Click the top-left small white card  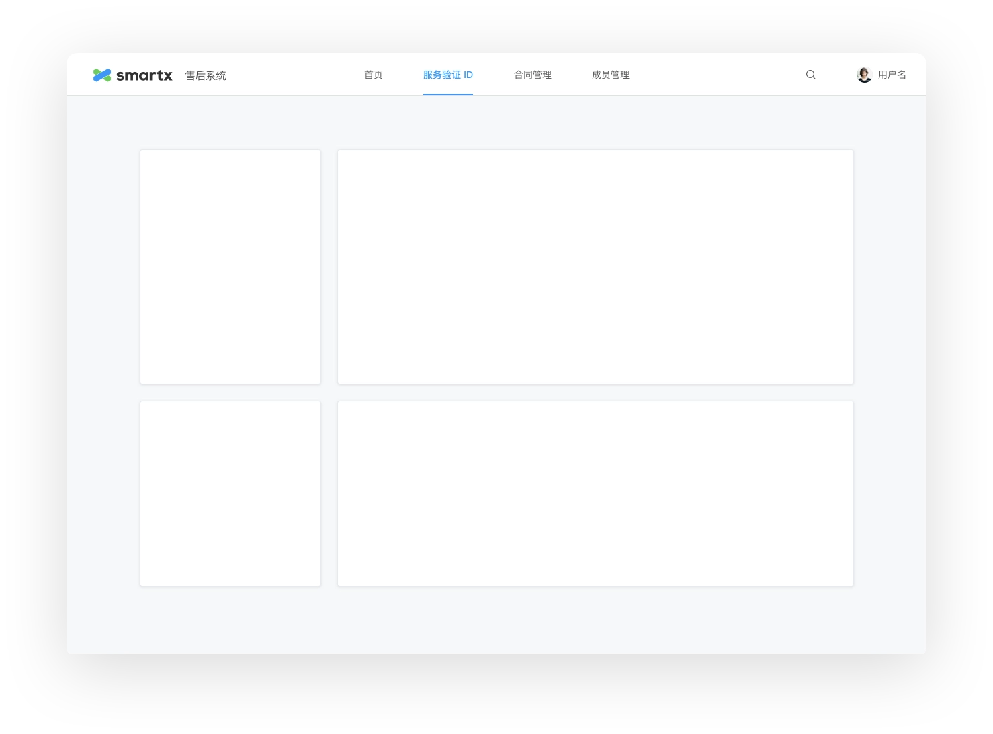click(230, 267)
